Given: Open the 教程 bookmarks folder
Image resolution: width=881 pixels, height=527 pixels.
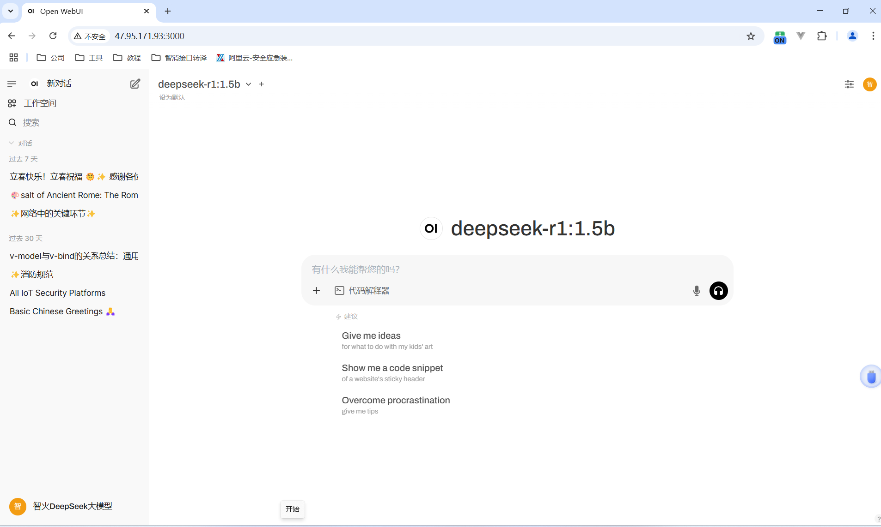Looking at the screenshot, I should pos(127,58).
